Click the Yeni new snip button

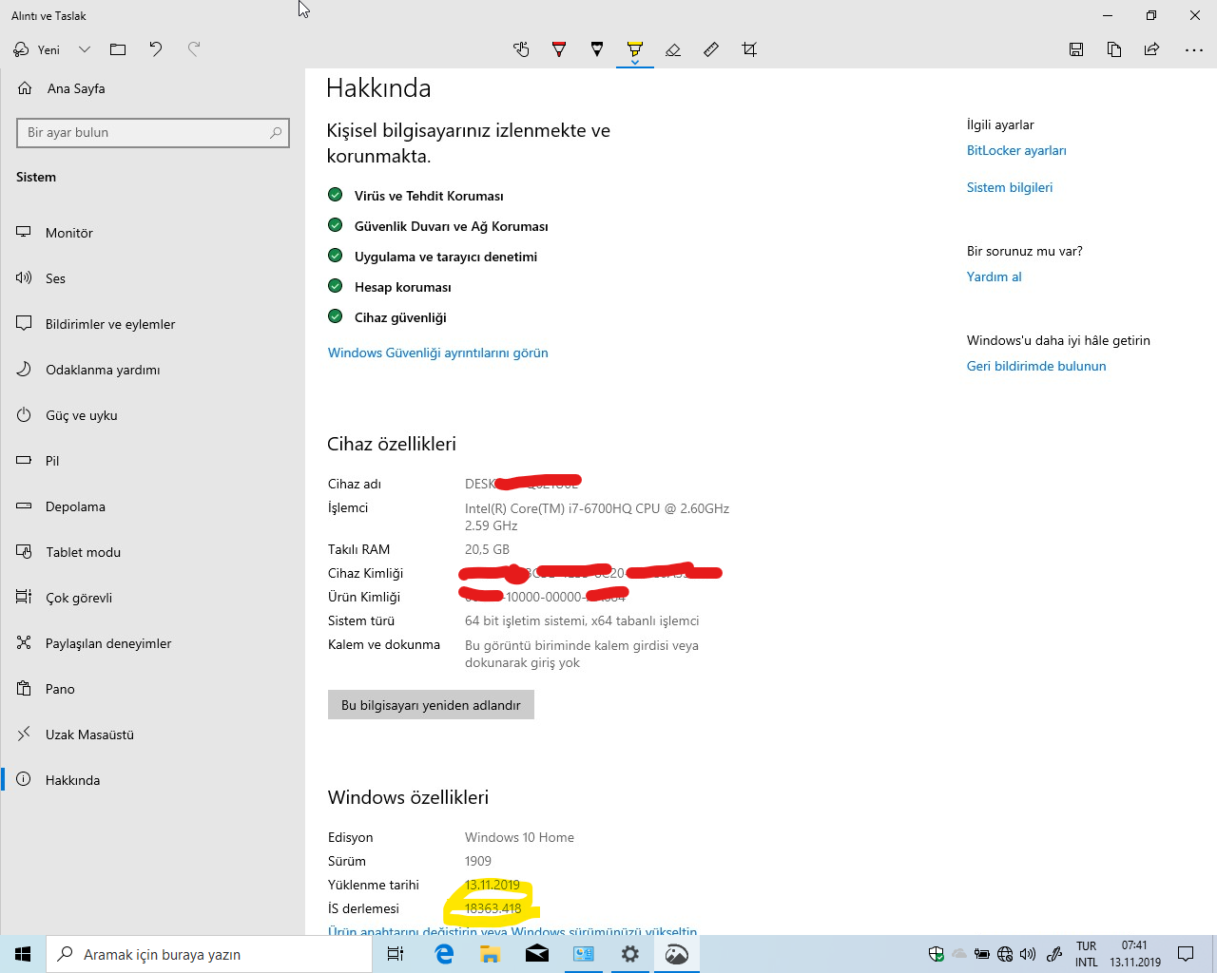[36, 49]
